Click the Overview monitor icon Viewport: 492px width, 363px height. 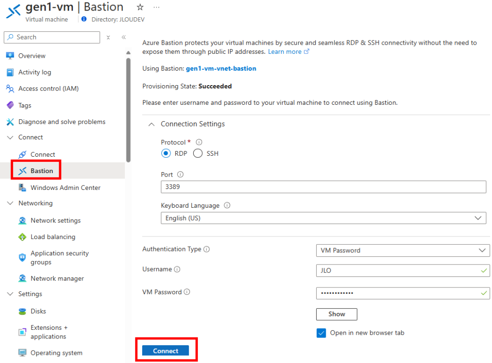click(x=10, y=56)
